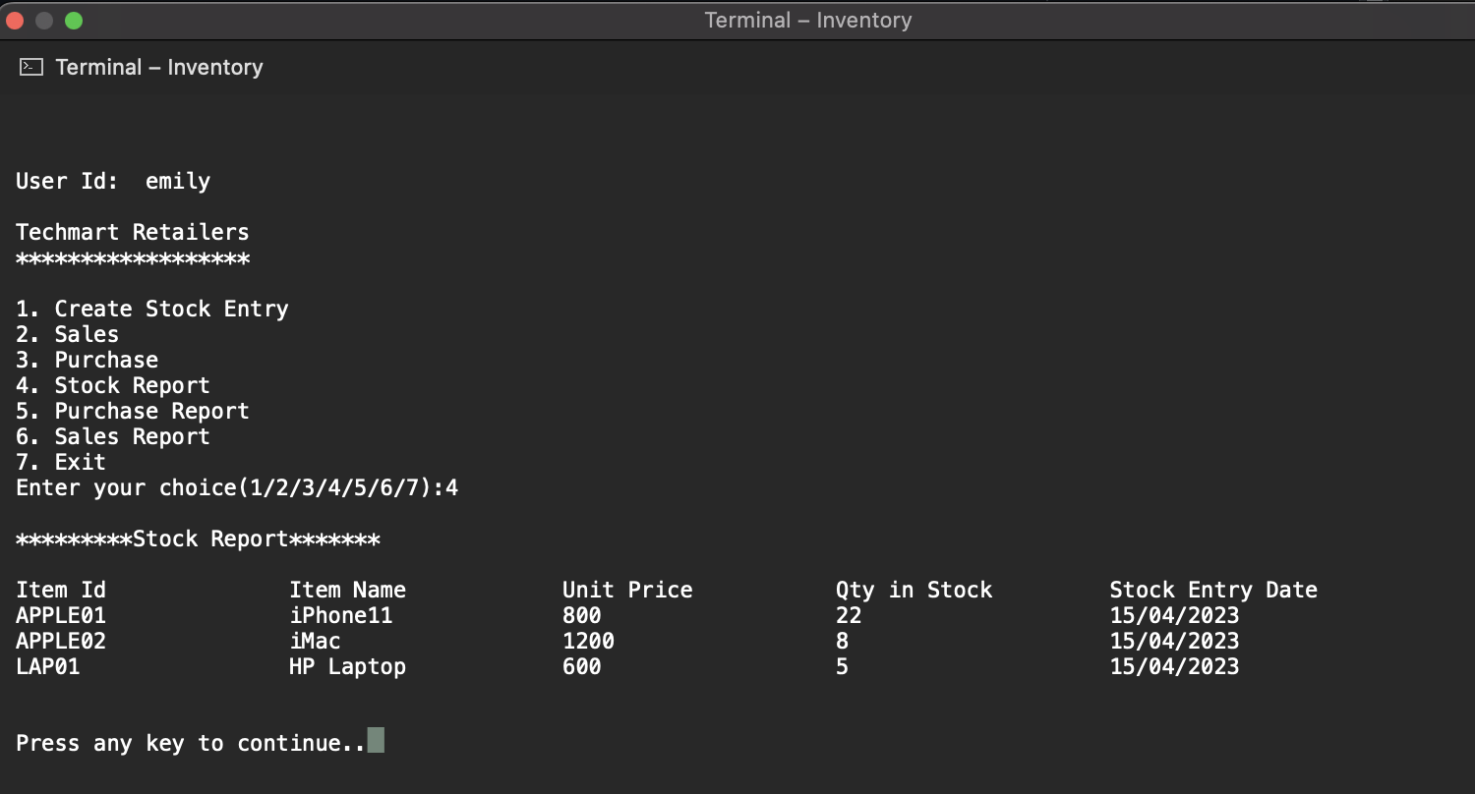Click the window title Terminal – Inventory
Image resolution: width=1475 pixels, height=794 pixels.
(808, 20)
